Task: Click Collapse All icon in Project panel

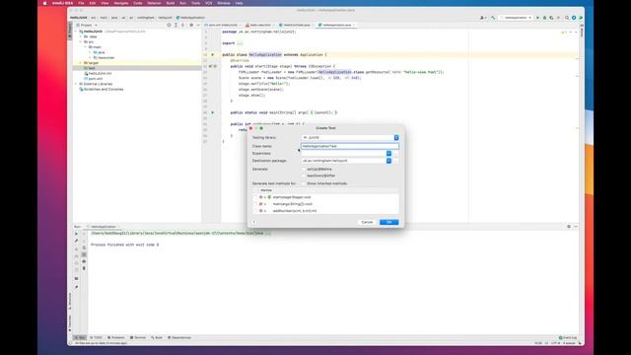Action: click(x=182, y=25)
